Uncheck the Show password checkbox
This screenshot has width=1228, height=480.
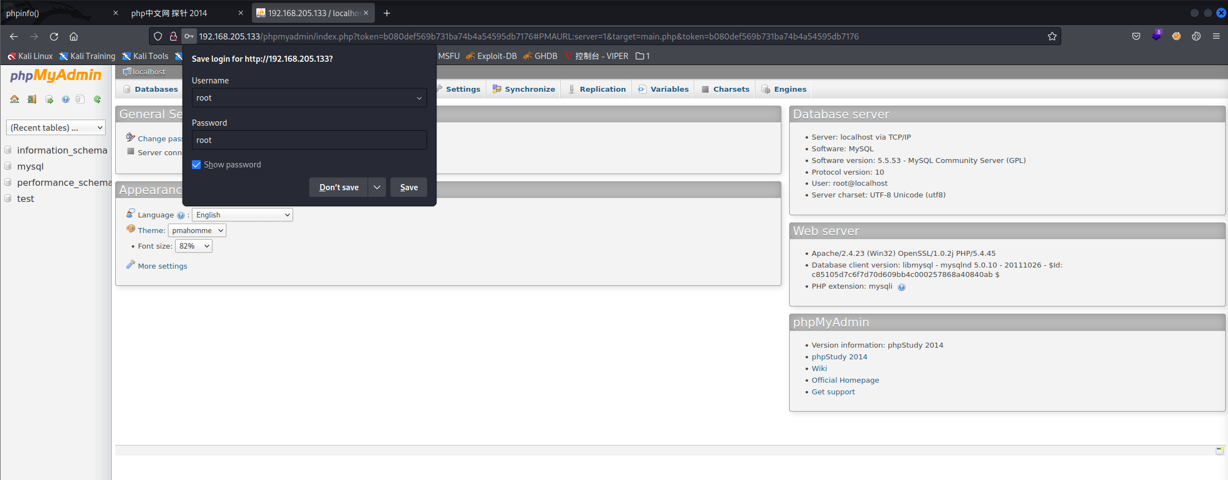(x=196, y=165)
